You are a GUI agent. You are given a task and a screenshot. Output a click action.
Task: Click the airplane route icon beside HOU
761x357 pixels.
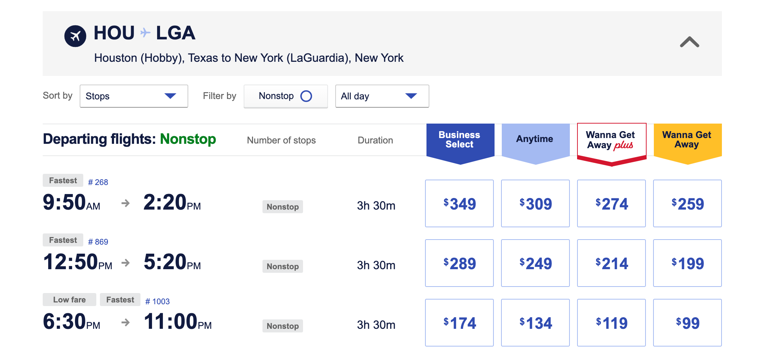tap(75, 34)
